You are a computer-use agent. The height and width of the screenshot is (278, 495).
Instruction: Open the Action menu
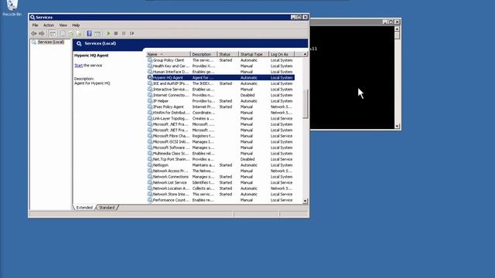(48, 25)
